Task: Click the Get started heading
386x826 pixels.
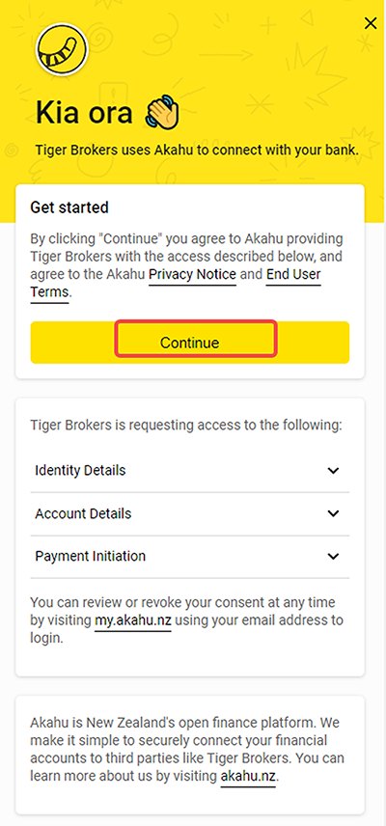Action: point(69,207)
